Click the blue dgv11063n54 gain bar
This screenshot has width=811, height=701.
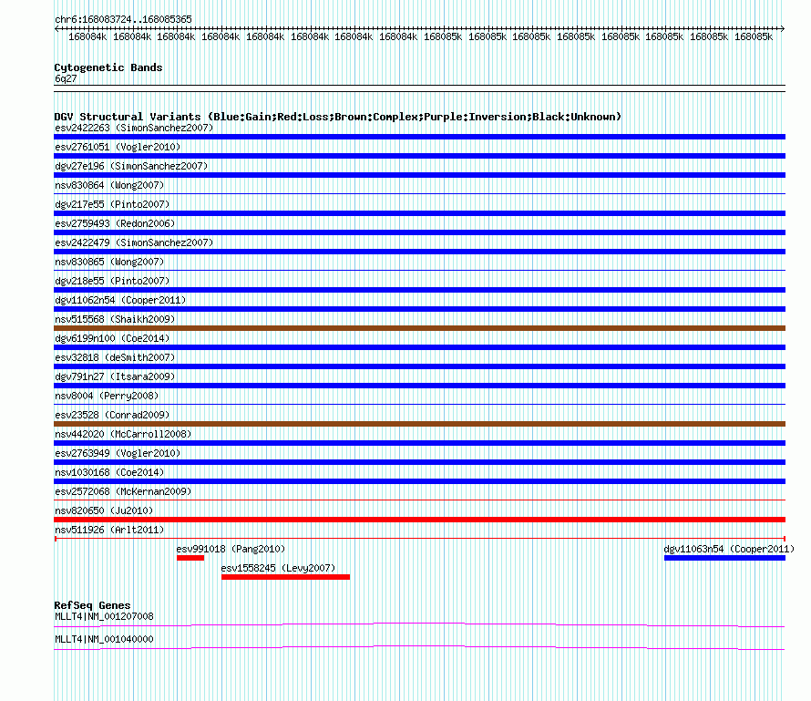pyautogui.click(x=724, y=558)
